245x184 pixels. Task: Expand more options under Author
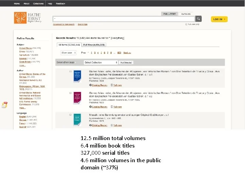click(22, 108)
